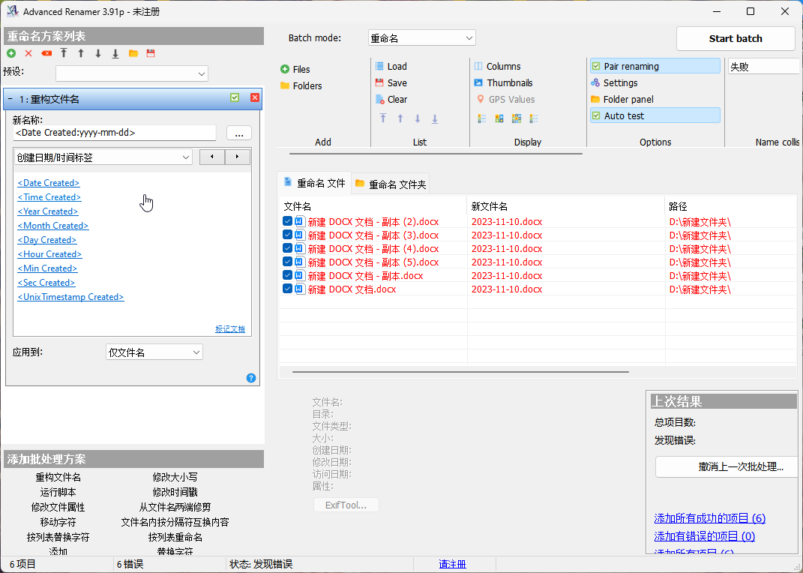Image resolution: width=803 pixels, height=573 pixels.
Task: Open Settings in Options group
Action: tap(614, 82)
